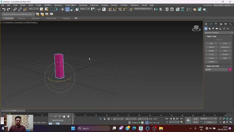The width and height of the screenshot is (234, 132).
Task: Open the project path dropdown
Action: tap(18, 14)
